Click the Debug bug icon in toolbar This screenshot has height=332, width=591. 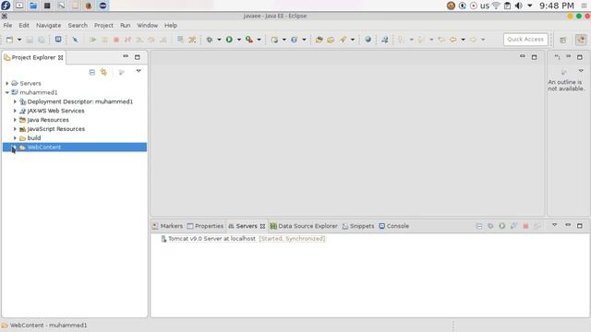click(x=210, y=40)
